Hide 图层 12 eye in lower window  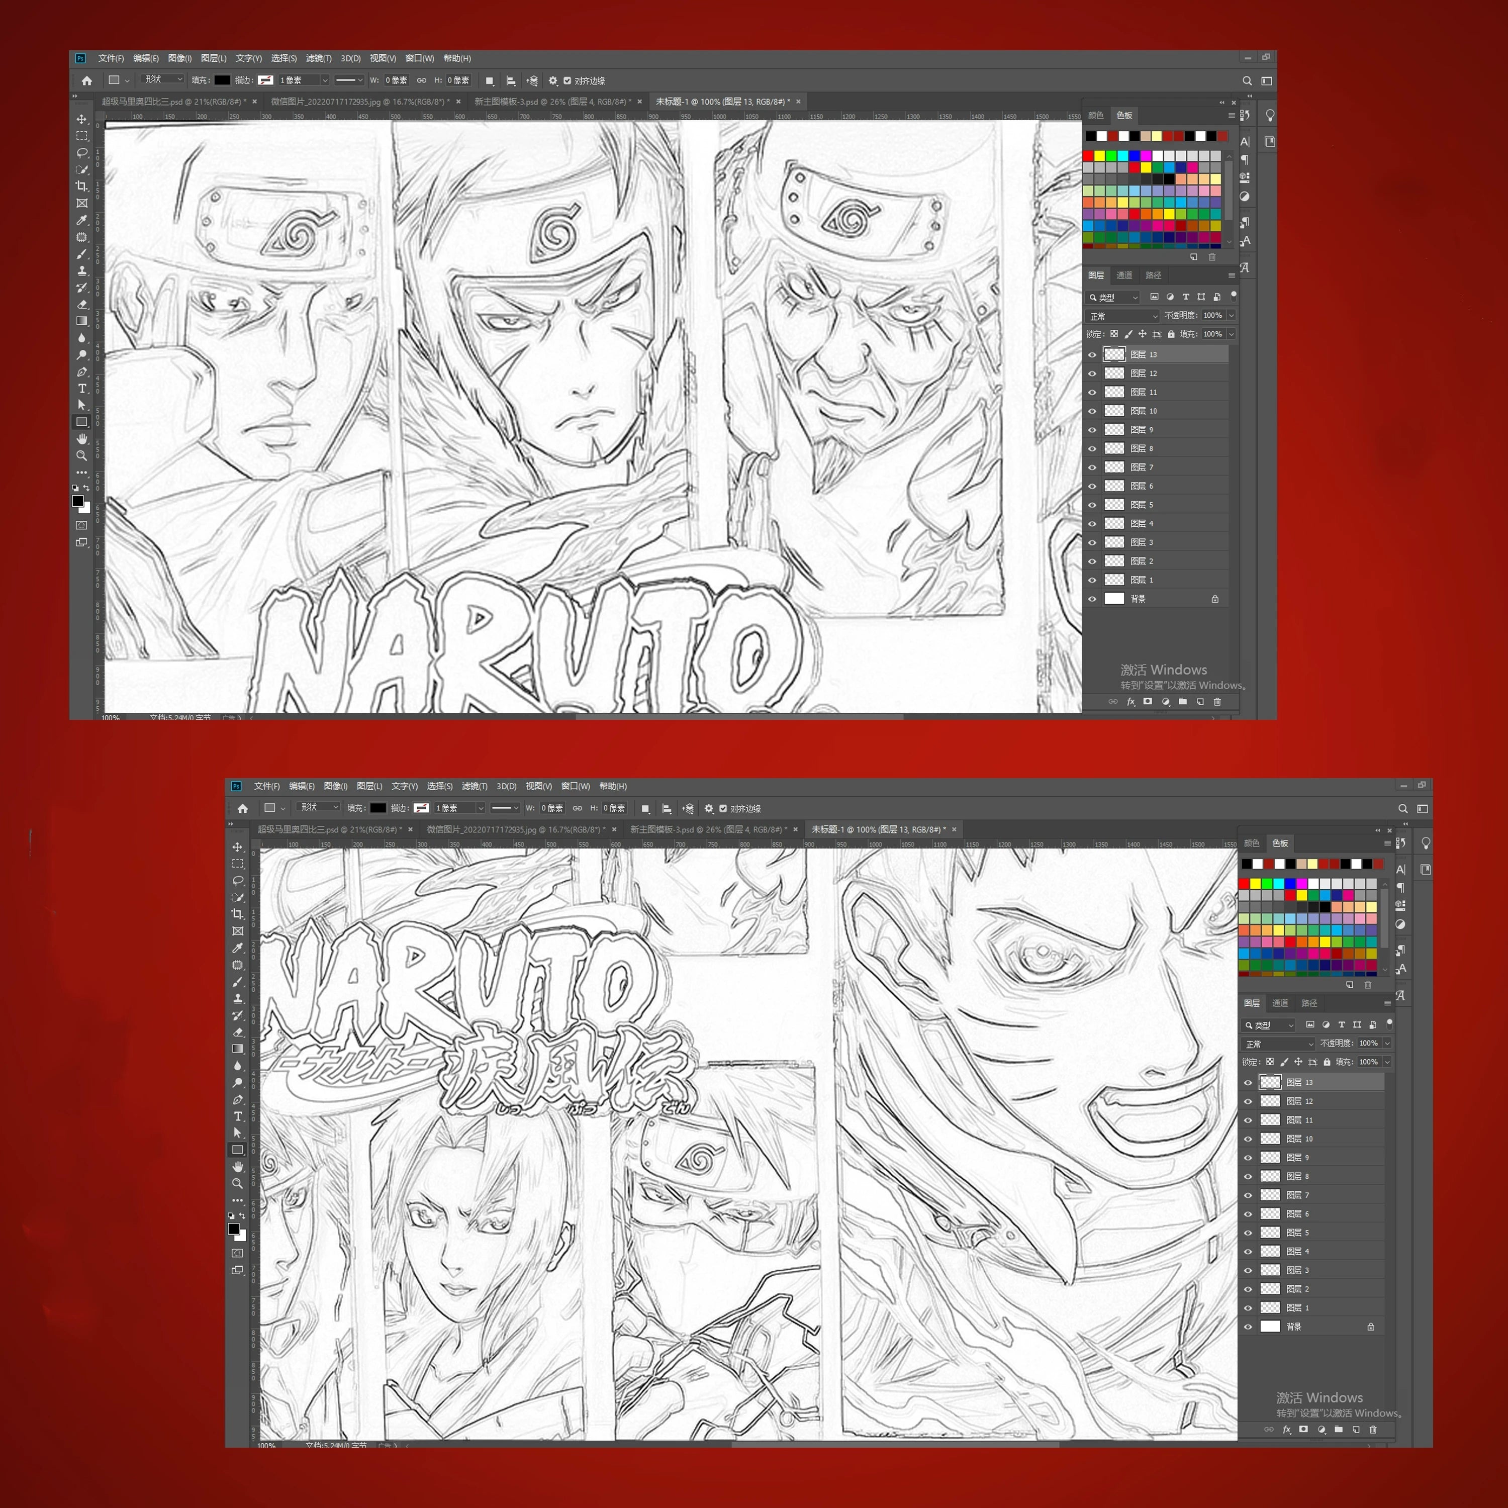[1248, 1101]
